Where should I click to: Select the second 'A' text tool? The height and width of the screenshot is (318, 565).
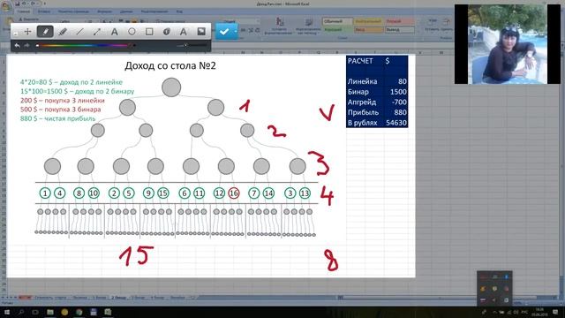pos(184,32)
